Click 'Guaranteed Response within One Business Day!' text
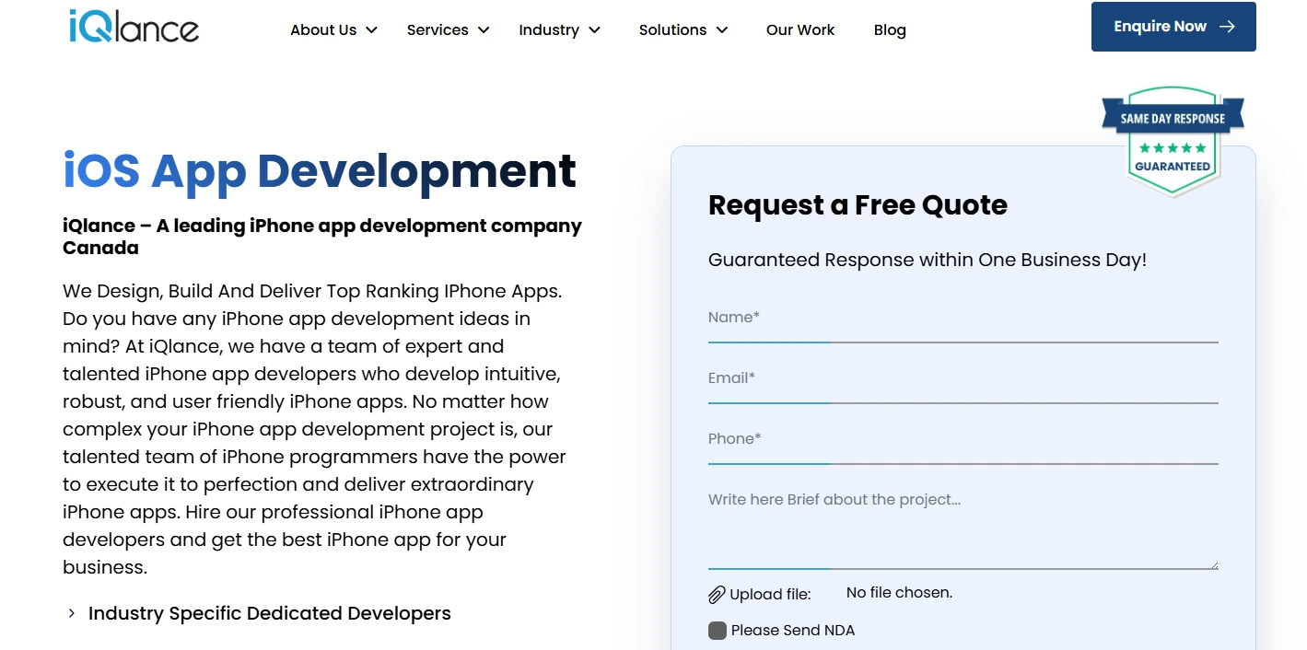This screenshot has height=650, width=1307. coord(928,260)
